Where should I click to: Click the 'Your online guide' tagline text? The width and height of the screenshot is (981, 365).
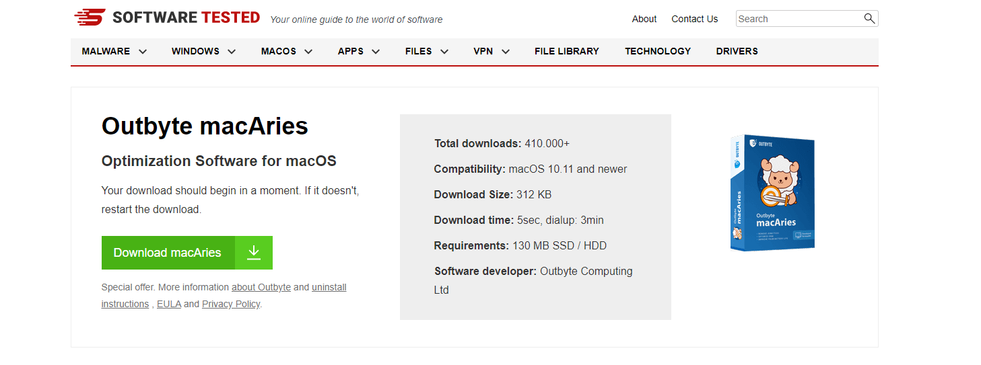click(356, 19)
